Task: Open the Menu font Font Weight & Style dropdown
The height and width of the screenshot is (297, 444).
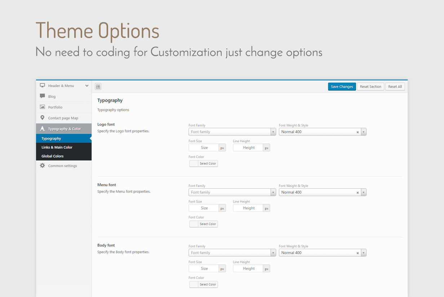Action: 323,192
